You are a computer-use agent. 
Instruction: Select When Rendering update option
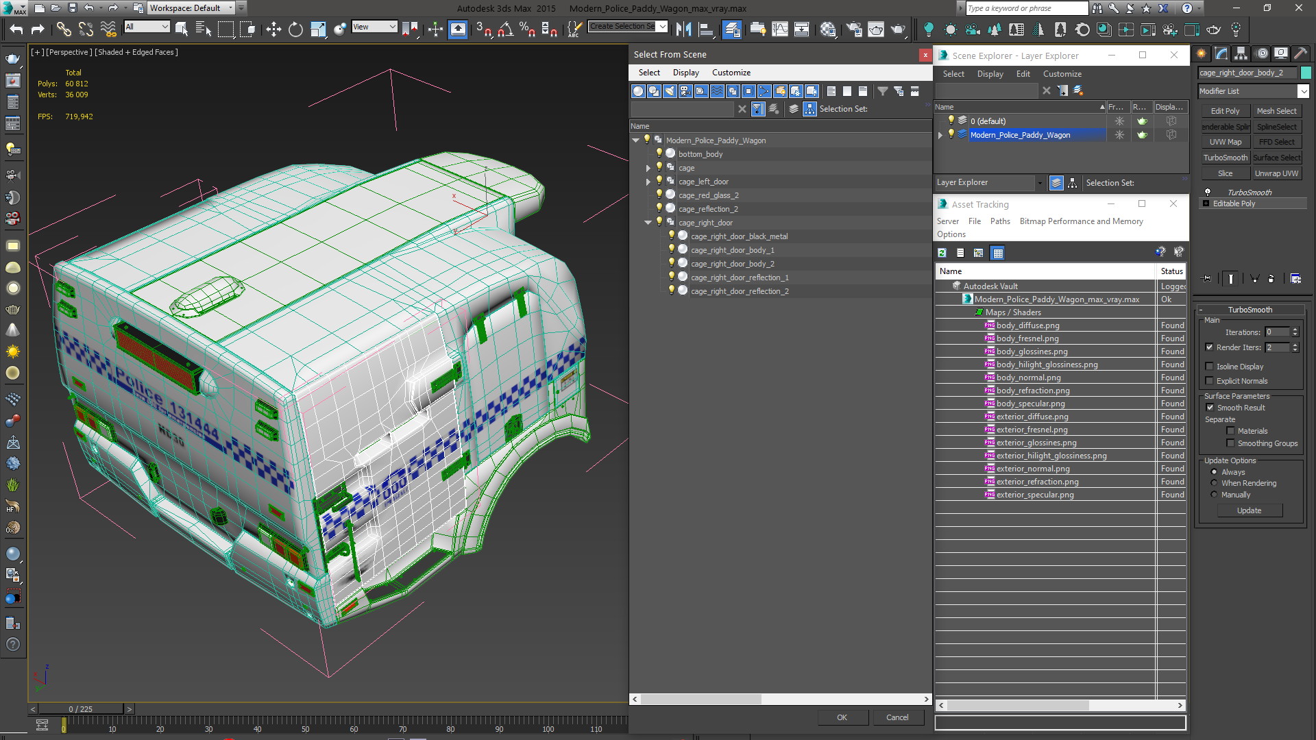(x=1215, y=483)
